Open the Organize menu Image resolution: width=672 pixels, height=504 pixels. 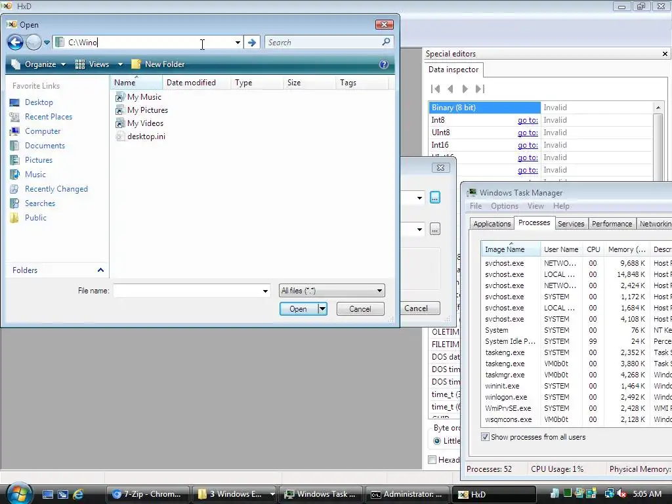point(39,64)
